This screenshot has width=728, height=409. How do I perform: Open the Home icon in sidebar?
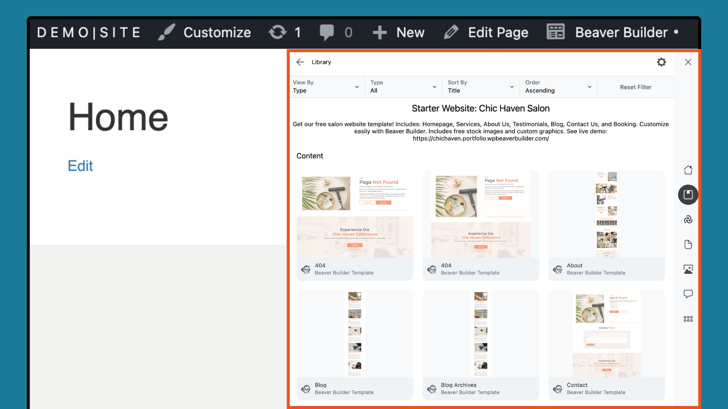(688, 170)
